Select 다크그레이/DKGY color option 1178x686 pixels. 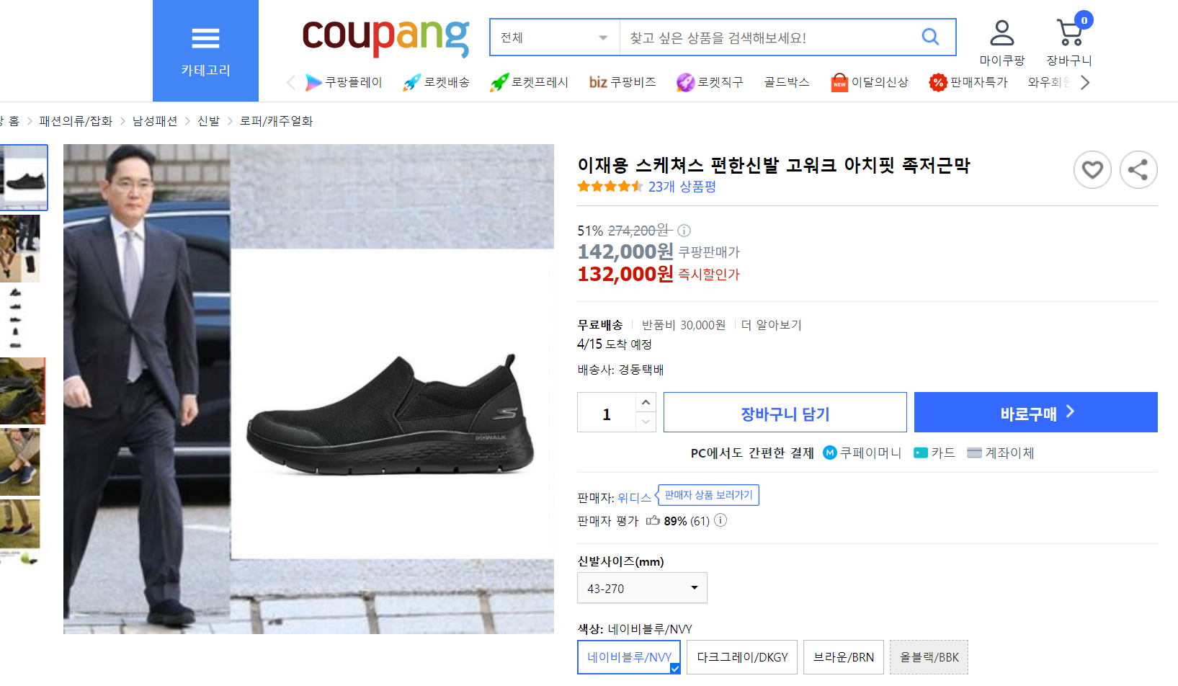[742, 657]
